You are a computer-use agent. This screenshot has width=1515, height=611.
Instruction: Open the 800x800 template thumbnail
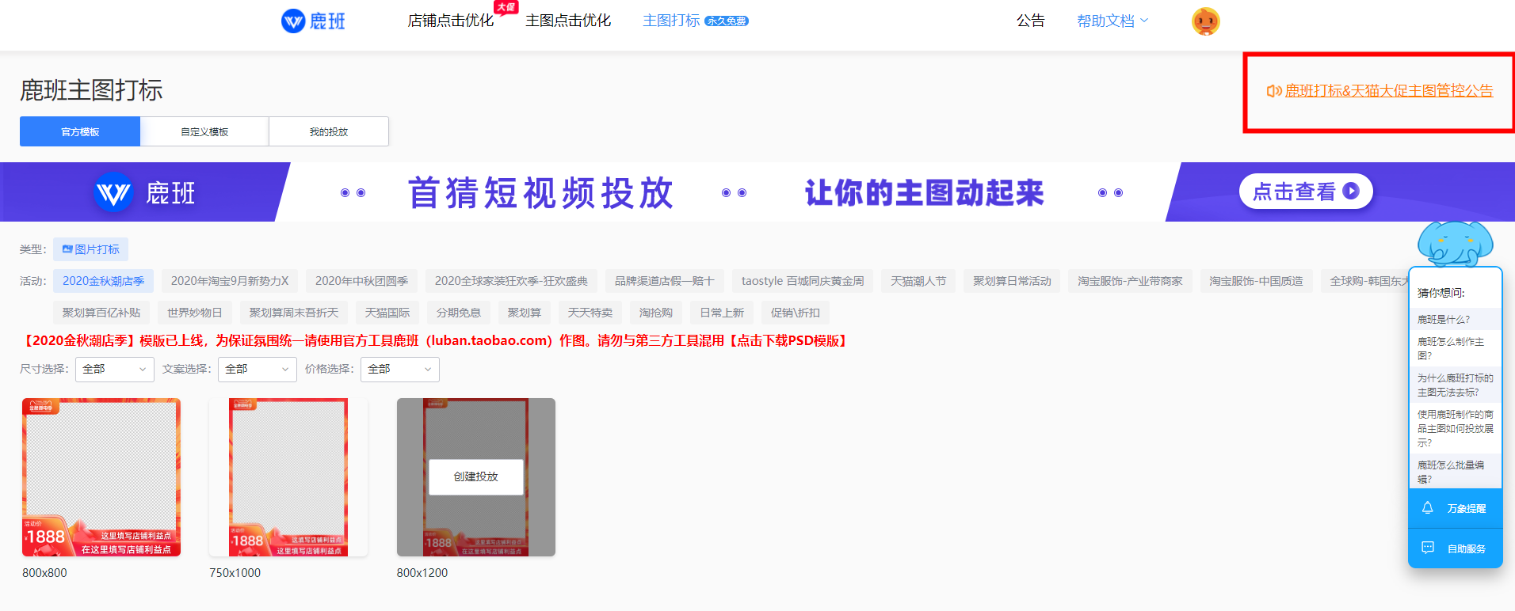click(101, 477)
